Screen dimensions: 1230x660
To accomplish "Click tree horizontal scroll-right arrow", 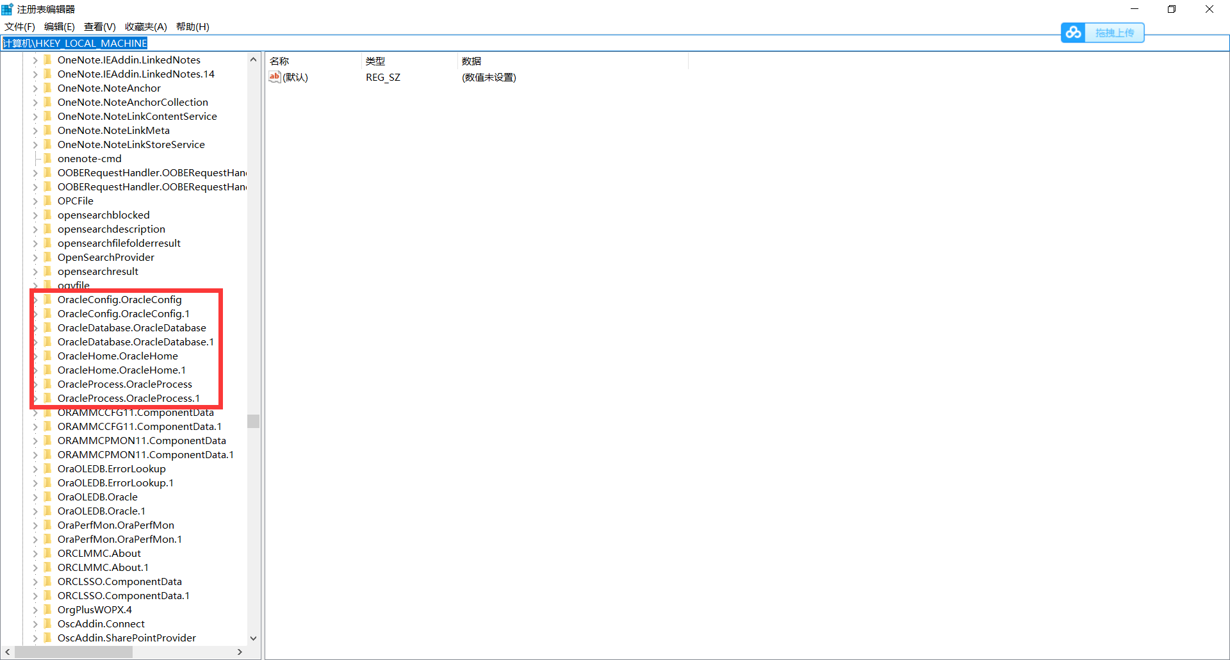I will [240, 652].
